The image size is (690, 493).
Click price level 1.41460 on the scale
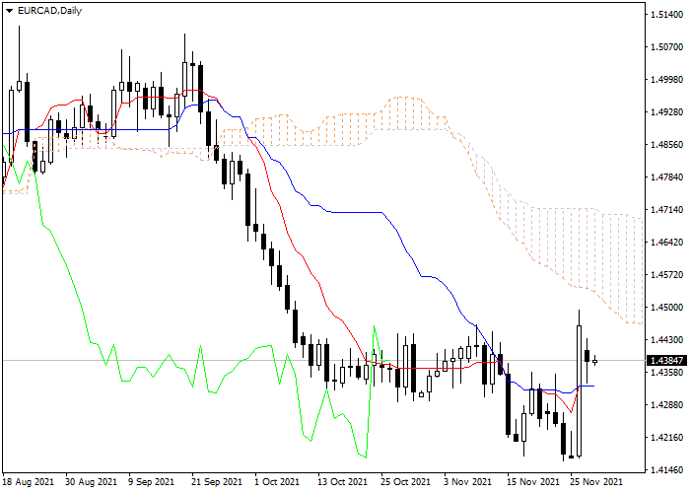(667, 470)
